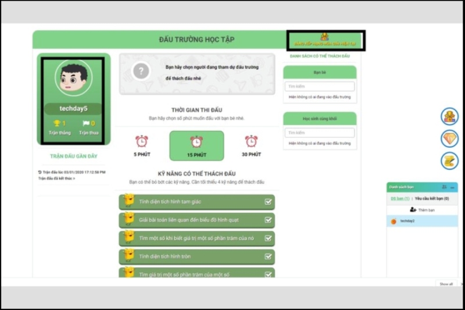
Task: Click the trophy icon above Trận thắng
Action: click(x=56, y=123)
